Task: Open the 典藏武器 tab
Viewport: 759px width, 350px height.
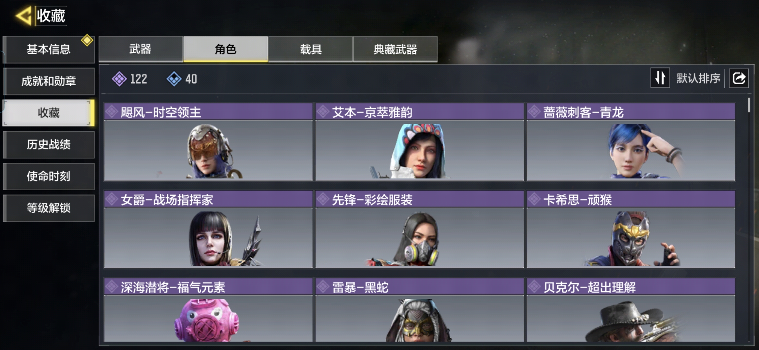Action: [395, 49]
